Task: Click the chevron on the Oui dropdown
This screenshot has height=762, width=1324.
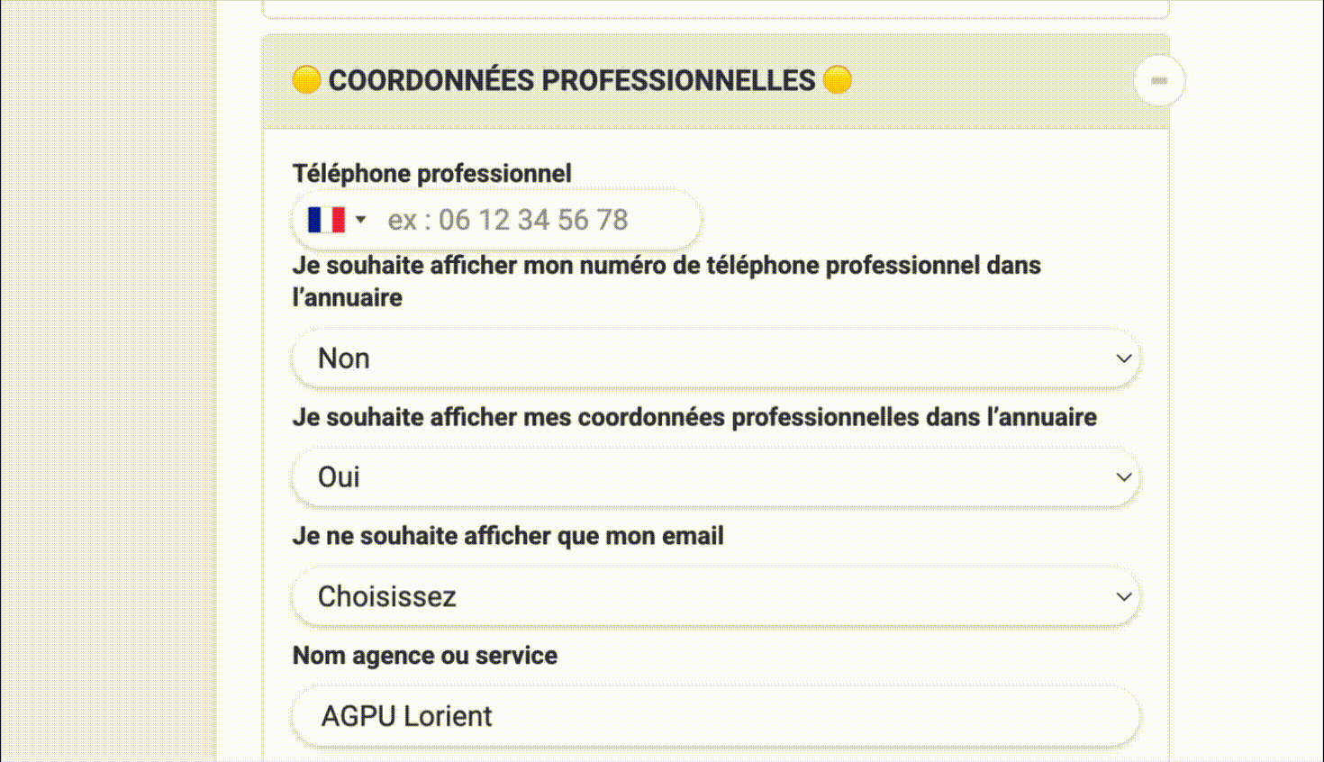Action: coord(1123,477)
